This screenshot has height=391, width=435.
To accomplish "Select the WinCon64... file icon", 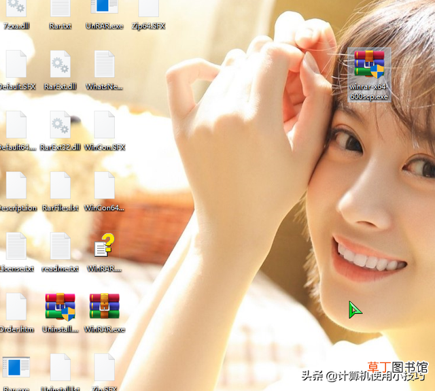I will pyautogui.click(x=104, y=185).
